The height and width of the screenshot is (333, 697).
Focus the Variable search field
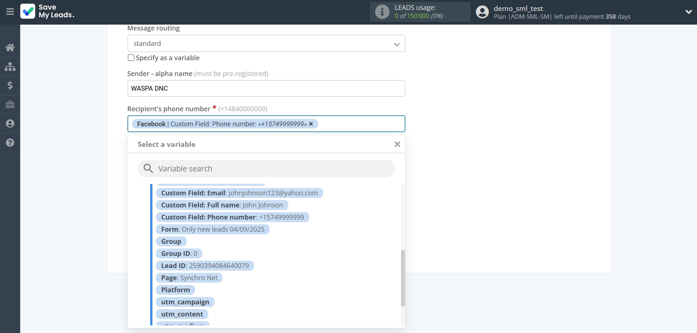click(x=272, y=169)
